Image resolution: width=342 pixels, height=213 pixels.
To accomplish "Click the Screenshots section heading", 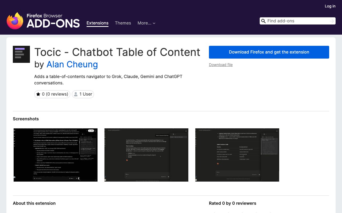I will (26, 119).
